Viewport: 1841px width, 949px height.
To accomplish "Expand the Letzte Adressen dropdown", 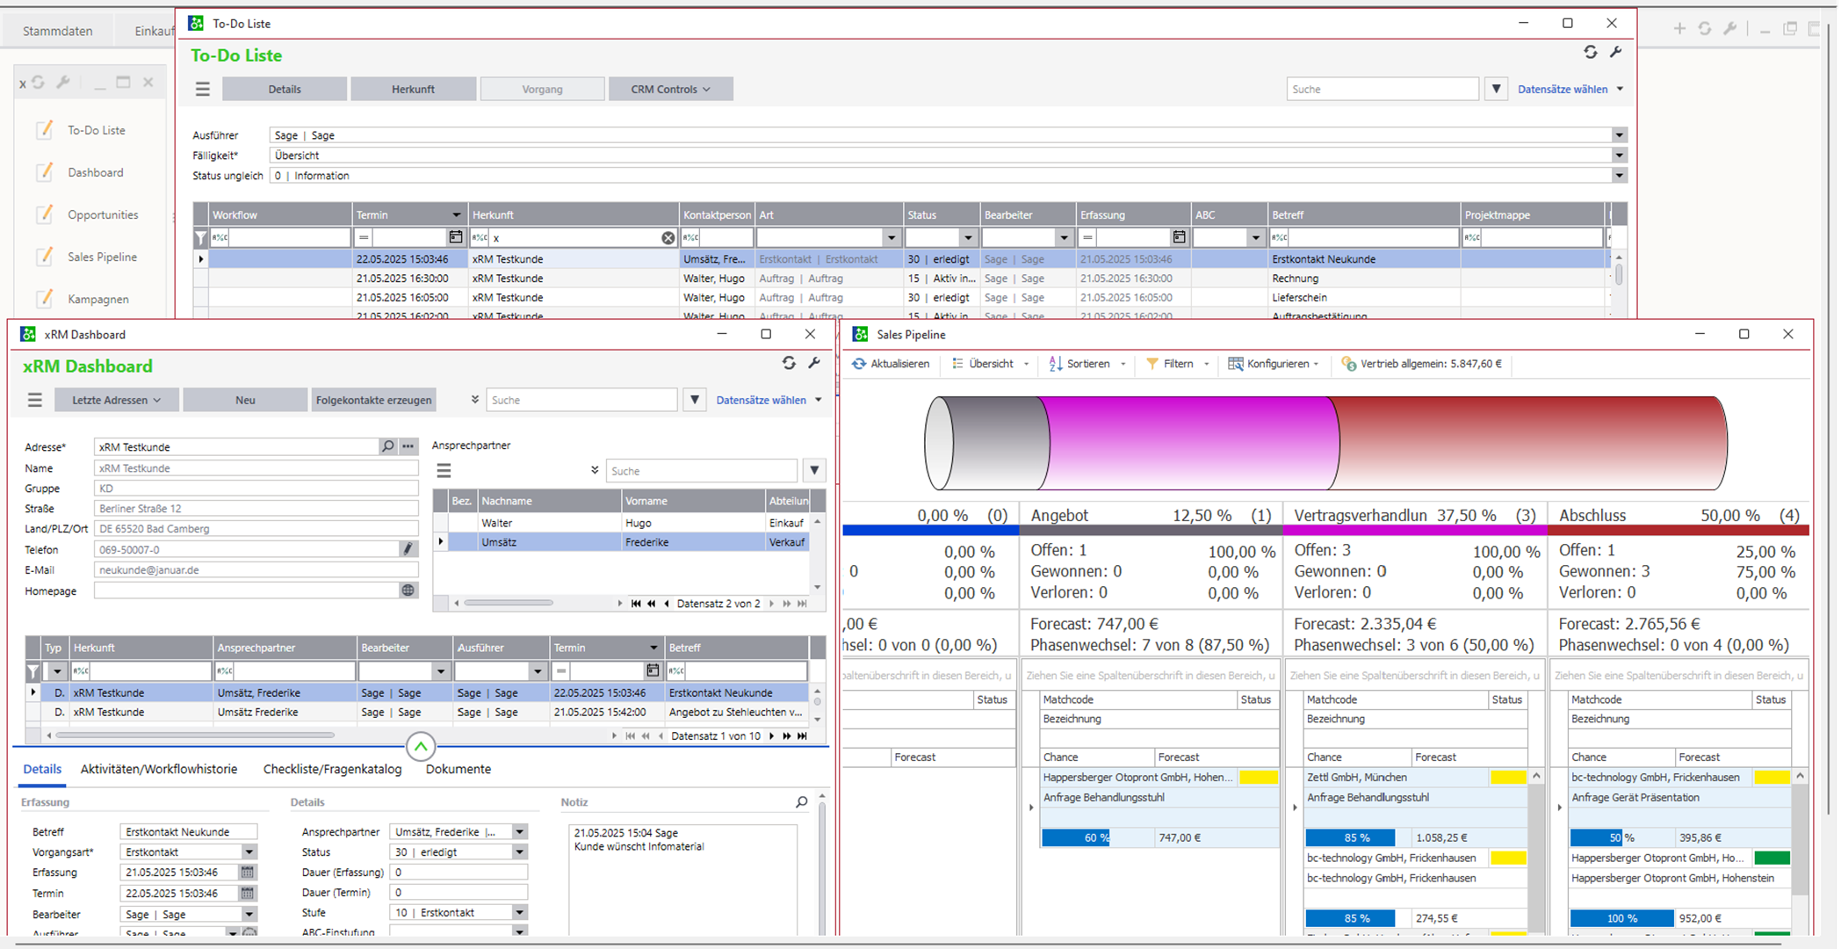I will pyautogui.click(x=117, y=400).
